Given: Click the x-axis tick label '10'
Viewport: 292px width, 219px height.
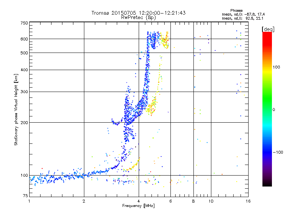Looking at the screenshot, I should click(211, 201).
